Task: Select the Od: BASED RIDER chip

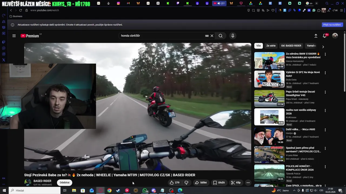Action: [291, 46]
